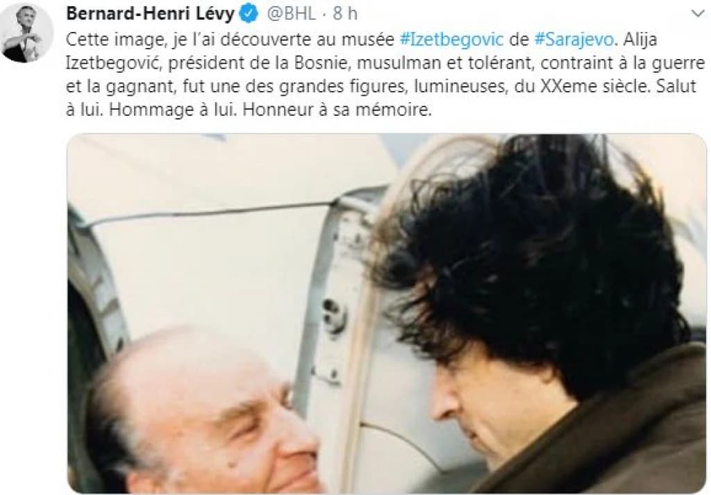This screenshot has height=495, width=711.
Task: Click the words "Honneur à sa mémoire"
Action: pos(337,110)
